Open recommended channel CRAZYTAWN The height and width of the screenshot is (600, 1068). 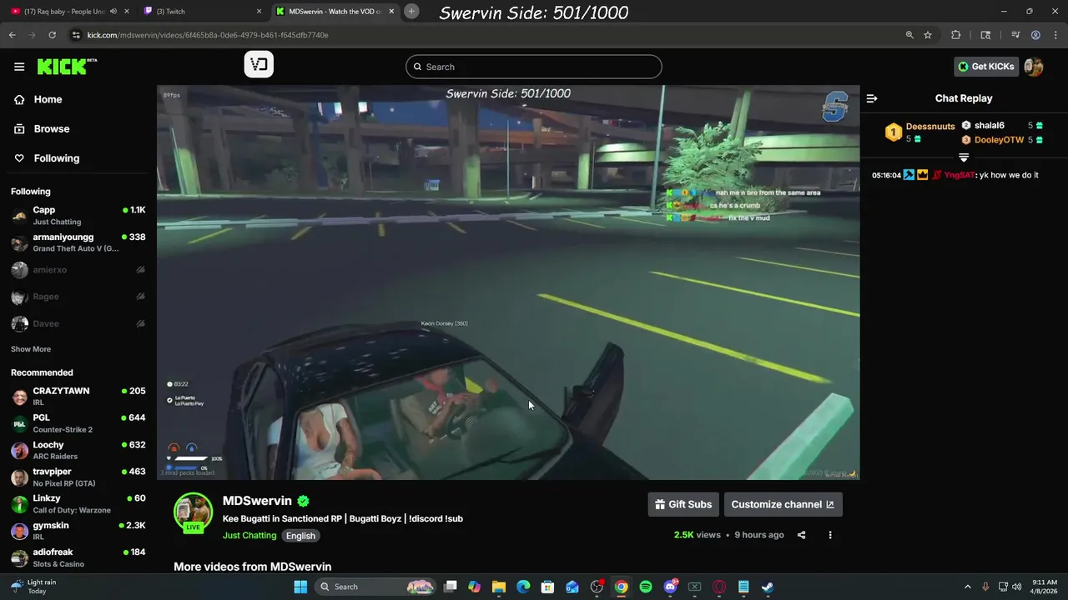point(78,396)
